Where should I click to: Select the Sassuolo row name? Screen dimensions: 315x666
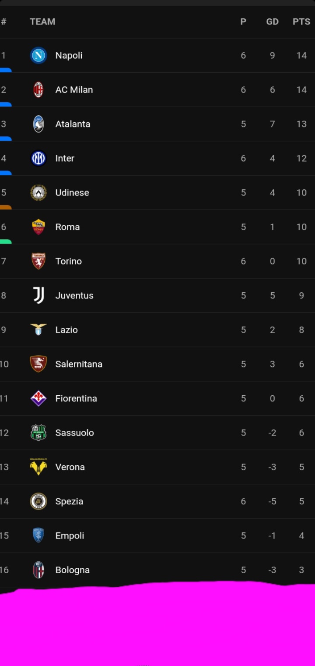coord(74,433)
